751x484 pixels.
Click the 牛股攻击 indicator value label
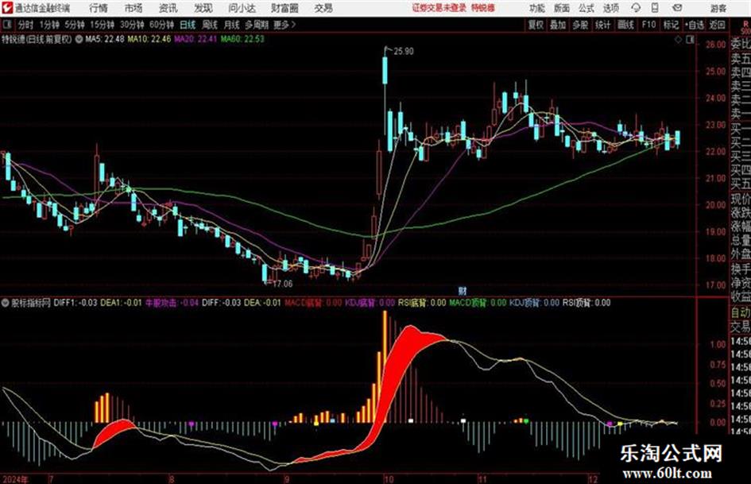pyautogui.click(x=172, y=303)
